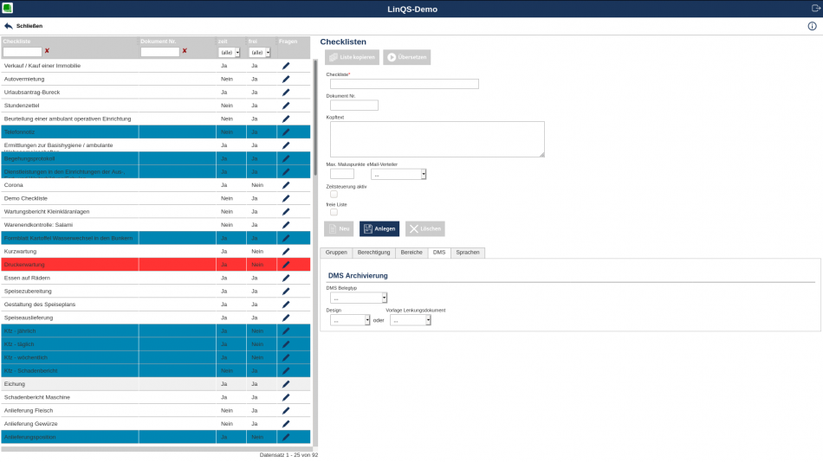This screenshot has height=462, width=823.
Task: Open question editor for Stundenzettel
Action: click(286, 106)
